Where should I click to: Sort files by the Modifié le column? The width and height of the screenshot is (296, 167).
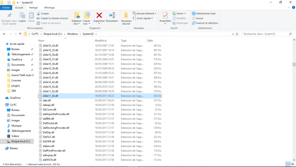pos(101,41)
